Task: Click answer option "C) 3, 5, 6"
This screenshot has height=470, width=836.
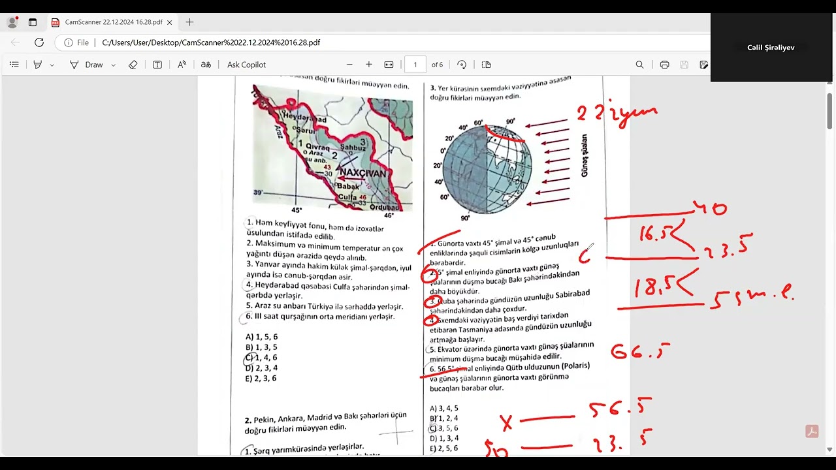Action: pyautogui.click(x=444, y=429)
